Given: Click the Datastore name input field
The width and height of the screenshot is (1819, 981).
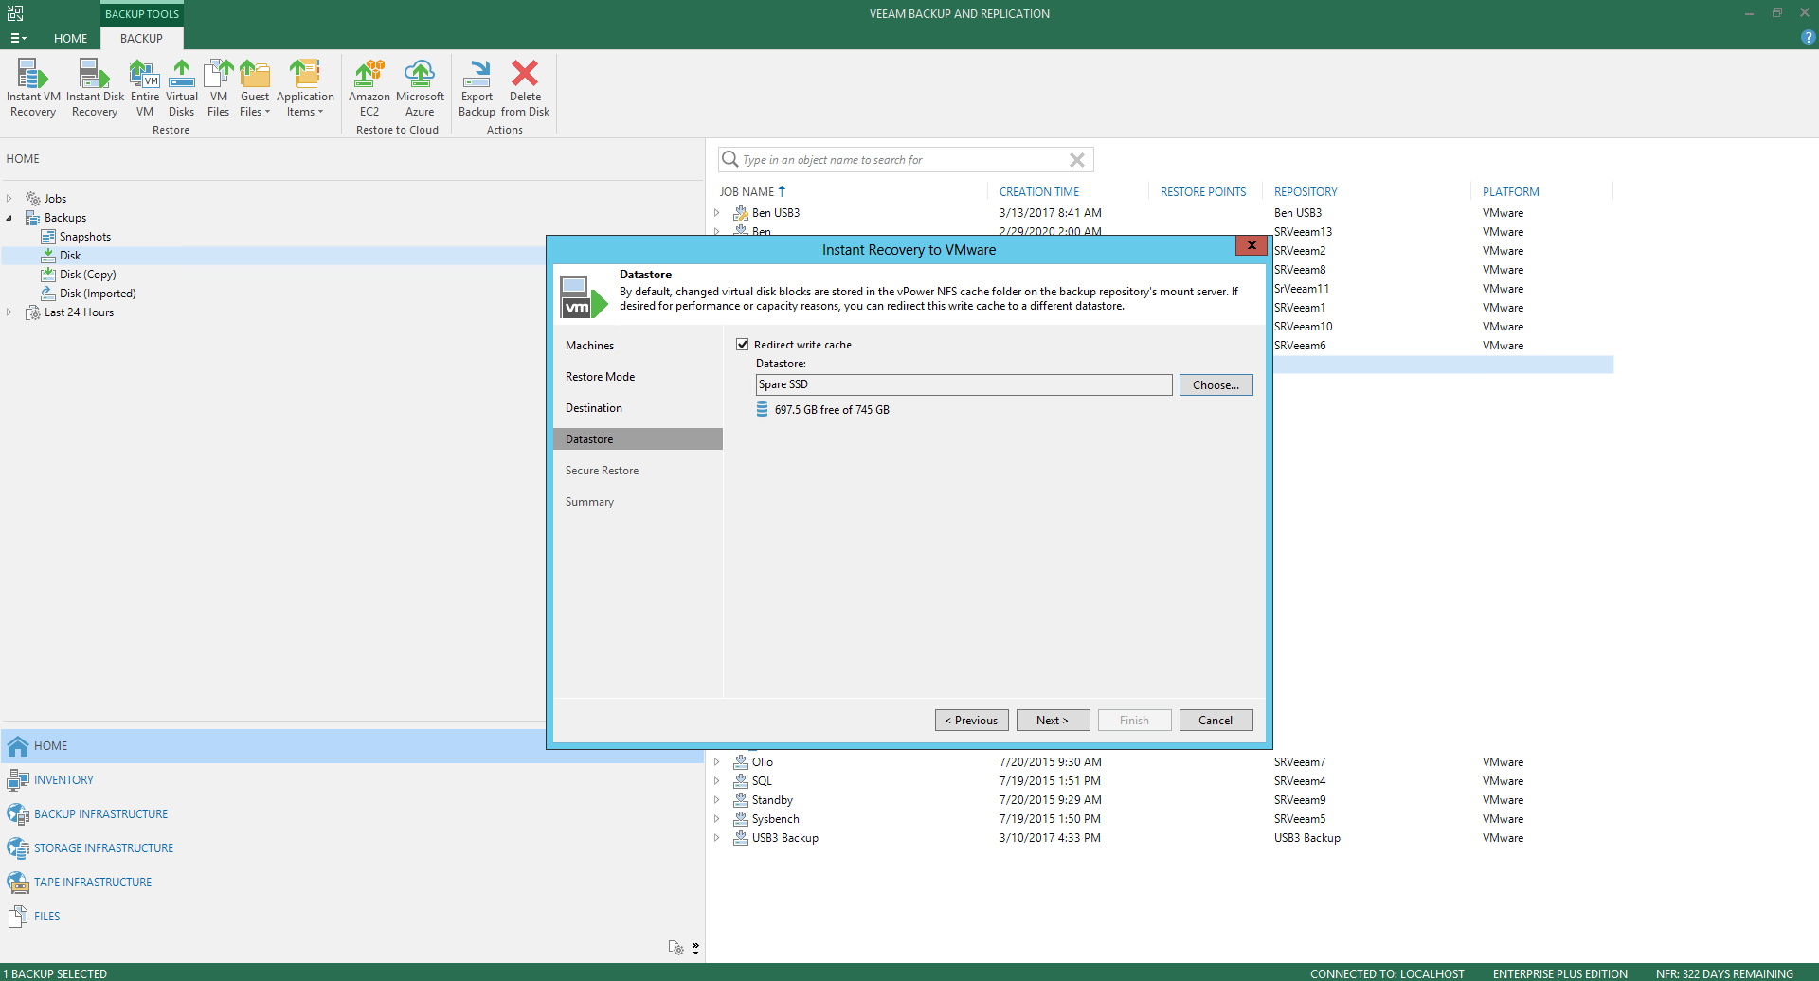Looking at the screenshot, I should coord(963,384).
